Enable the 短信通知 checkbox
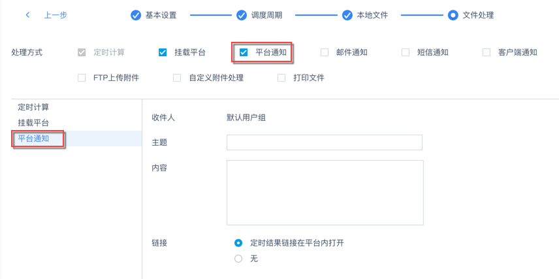Image resolution: width=559 pixels, height=279 pixels. [406, 52]
